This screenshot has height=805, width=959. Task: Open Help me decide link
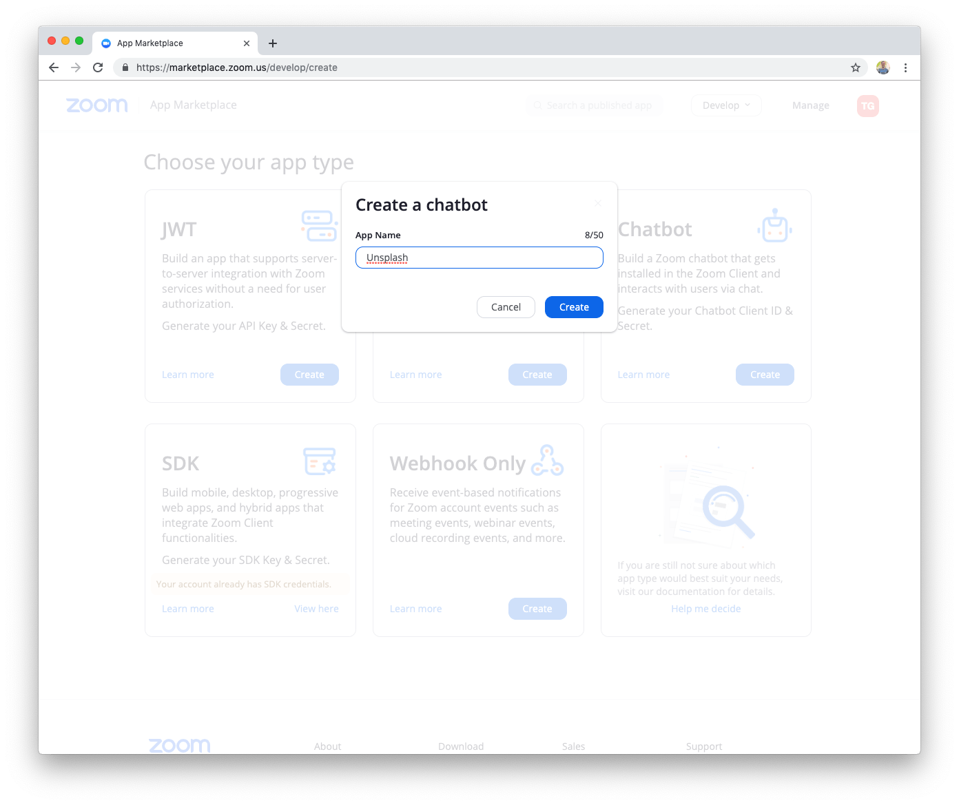pyautogui.click(x=706, y=609)
